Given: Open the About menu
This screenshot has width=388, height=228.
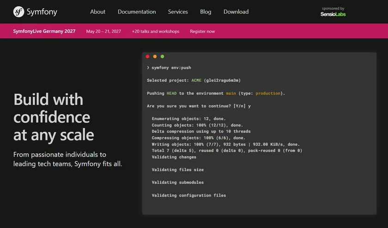Looking at the screenshot, I should (x=98, y=12).
